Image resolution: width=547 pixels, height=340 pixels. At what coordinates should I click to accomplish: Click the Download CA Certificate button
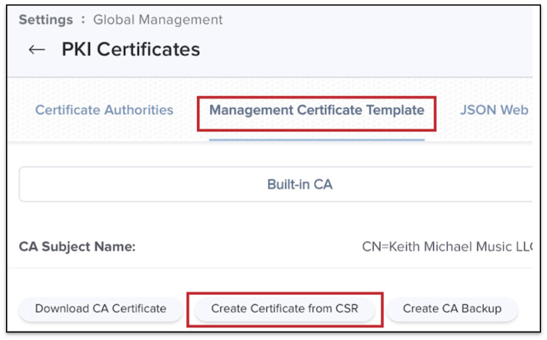101,309
